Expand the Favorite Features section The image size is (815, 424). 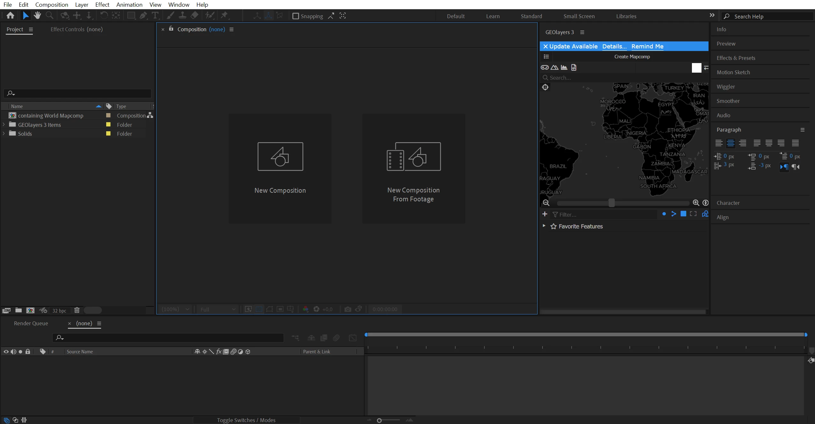pyautogui.click(x=544, y=226)
